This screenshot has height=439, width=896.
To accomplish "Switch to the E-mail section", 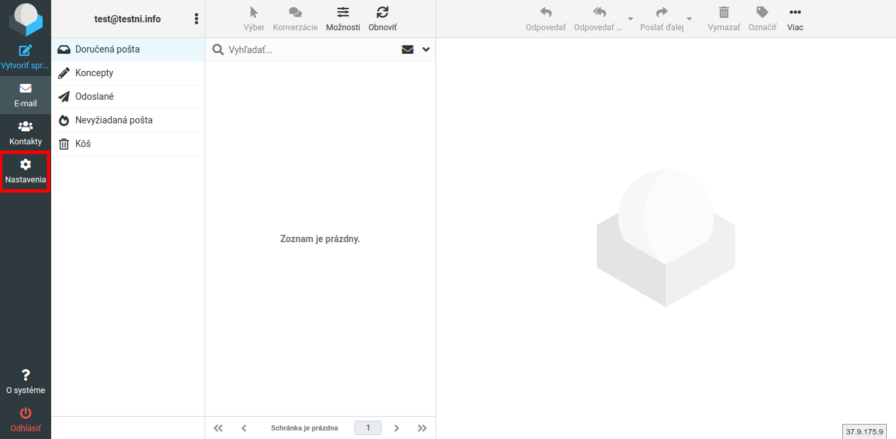I will tap(26, 95).
